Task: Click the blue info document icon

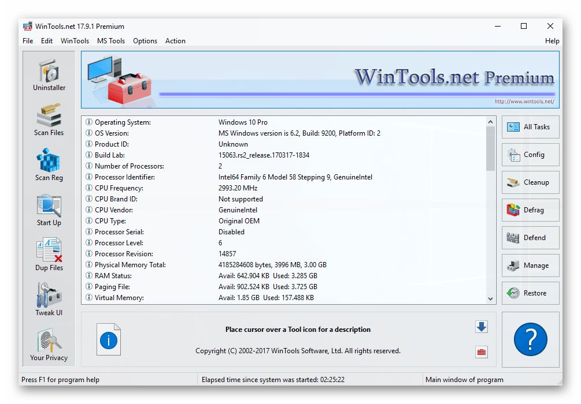Action: pos(109,339)
